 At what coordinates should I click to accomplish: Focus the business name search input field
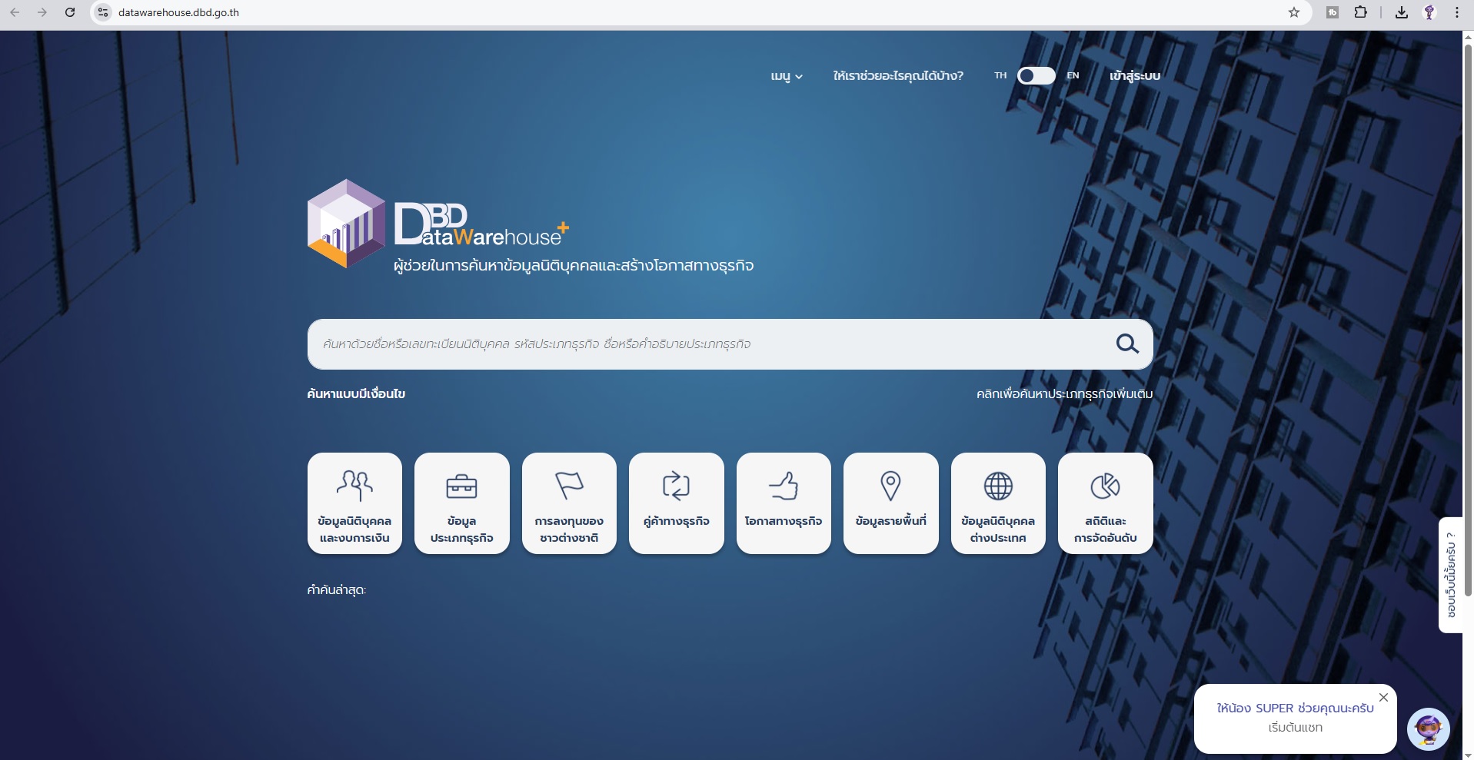coord(707,344)
